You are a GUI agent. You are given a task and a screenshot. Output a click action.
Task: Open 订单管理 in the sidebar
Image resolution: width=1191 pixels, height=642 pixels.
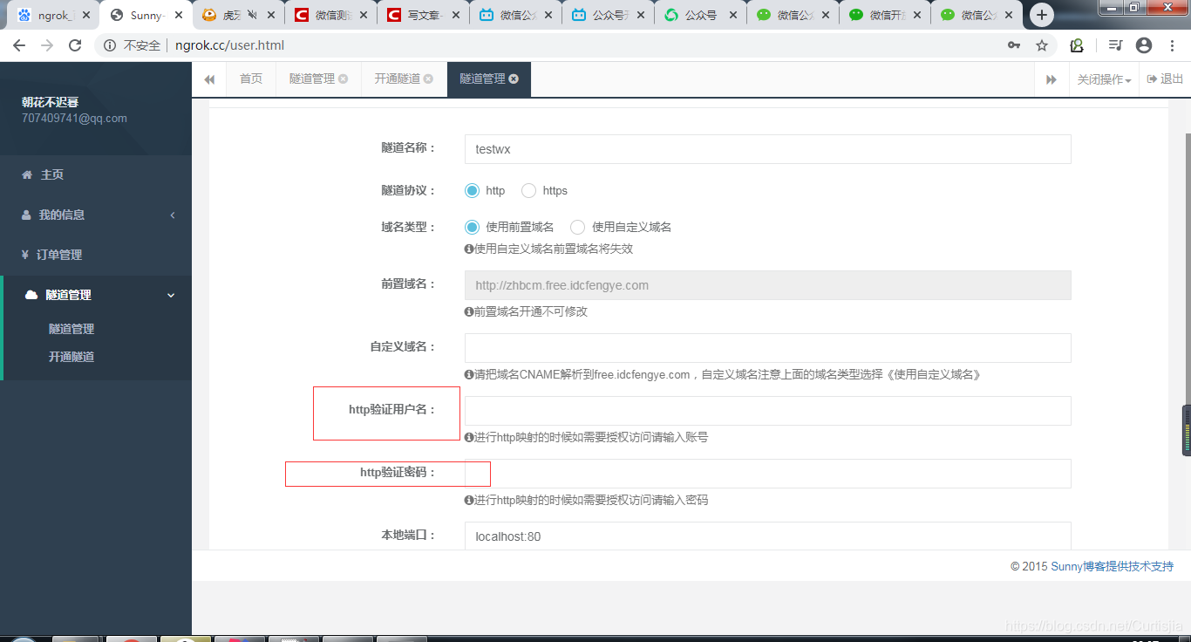pos(96,255)
